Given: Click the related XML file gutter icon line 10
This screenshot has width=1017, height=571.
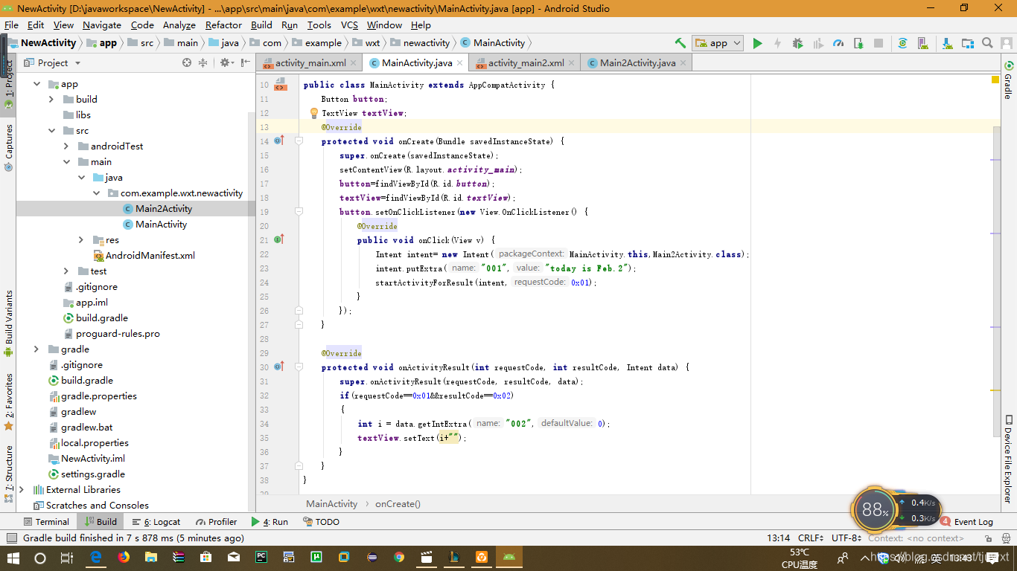Looking at the screenshot, I should 280,85.
